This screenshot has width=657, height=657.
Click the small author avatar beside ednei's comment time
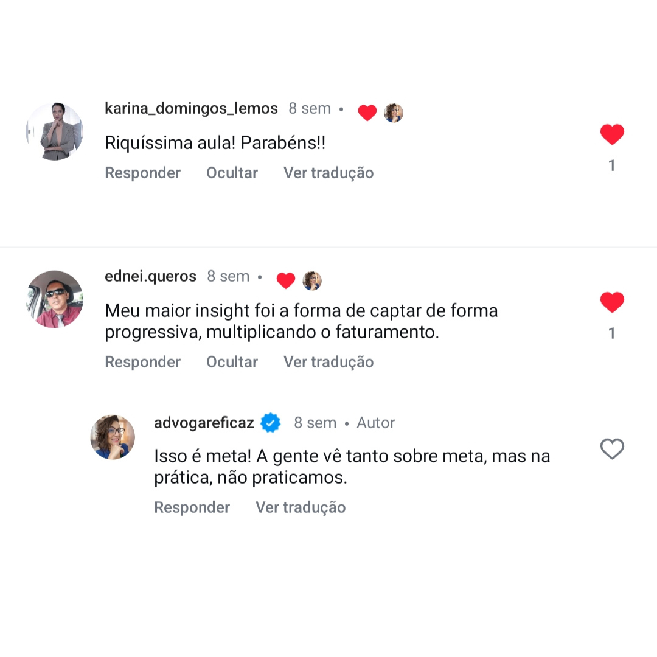(312, 280)
